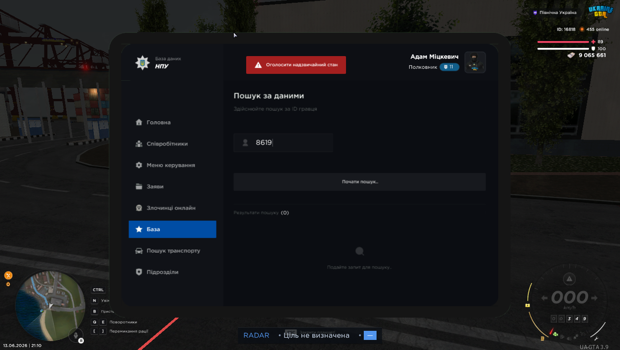
Task: Open the Підрозділи divisions section
Action: (172, 272)
